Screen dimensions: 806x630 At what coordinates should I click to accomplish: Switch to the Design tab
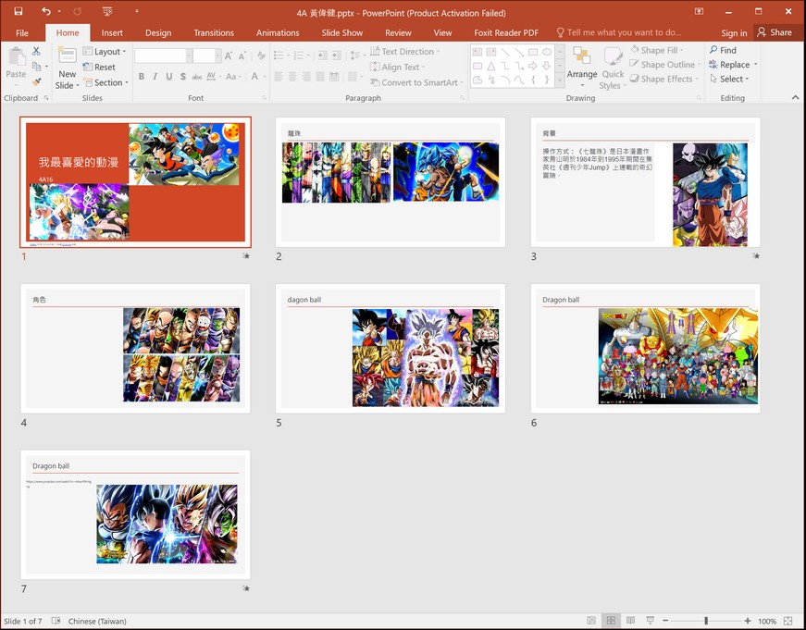pos(158,32)
